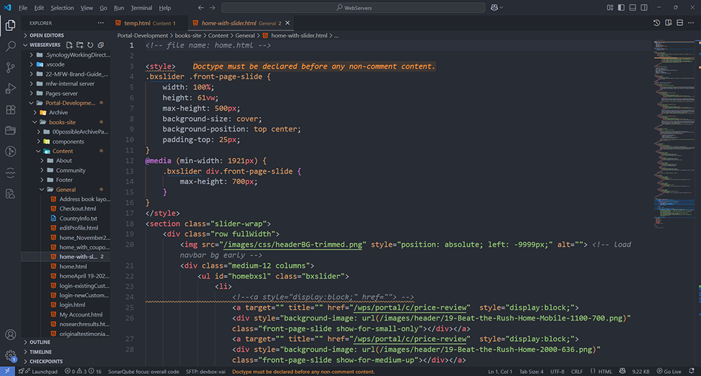Open editProfile.html file
Screen dimensions: 701x376
66,228
